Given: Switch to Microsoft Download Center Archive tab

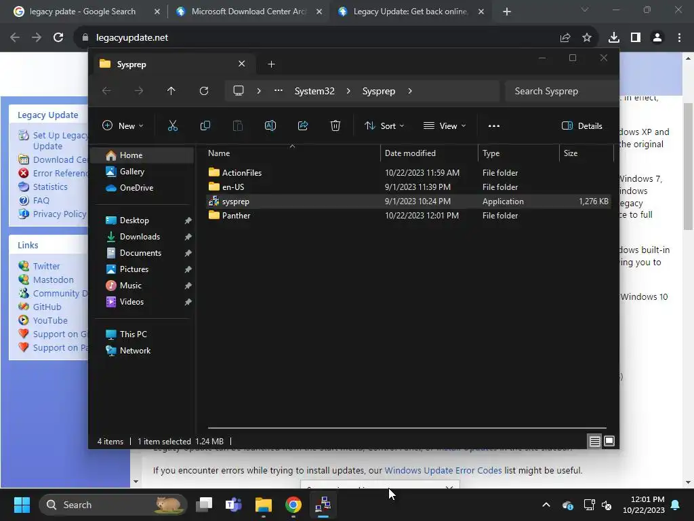Looking at the screenshot, I should coord(248,12).
